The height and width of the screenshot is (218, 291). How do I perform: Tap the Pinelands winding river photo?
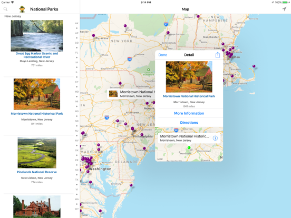pyautogui.click(x=37, y=153)
